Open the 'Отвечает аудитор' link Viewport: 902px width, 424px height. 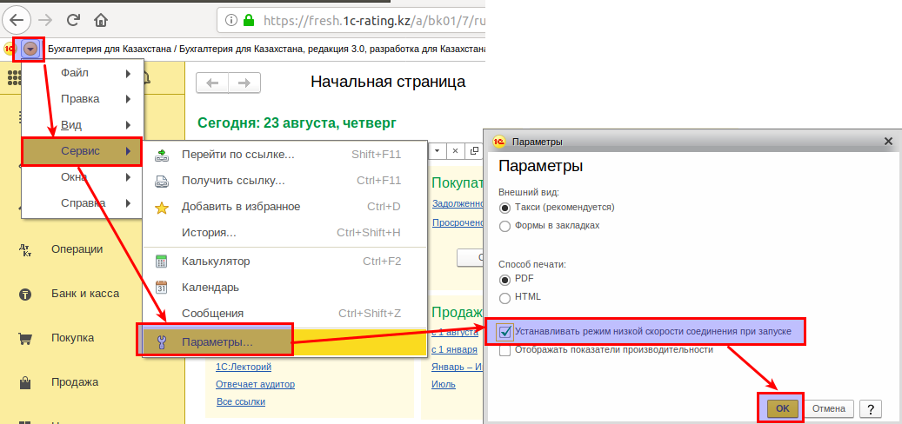256,384
